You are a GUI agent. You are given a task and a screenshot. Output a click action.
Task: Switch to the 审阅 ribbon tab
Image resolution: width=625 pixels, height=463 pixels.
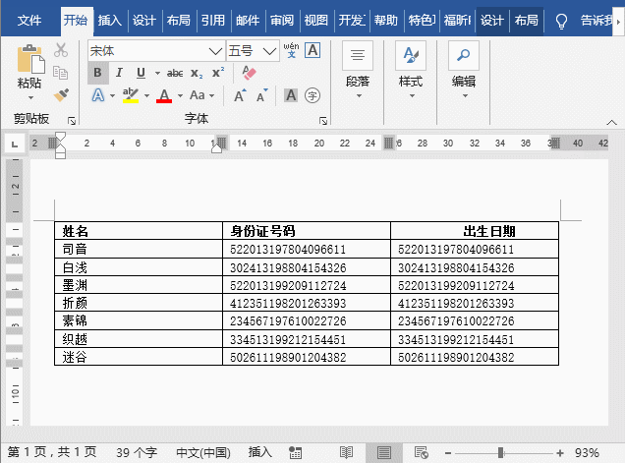[282, 21]
